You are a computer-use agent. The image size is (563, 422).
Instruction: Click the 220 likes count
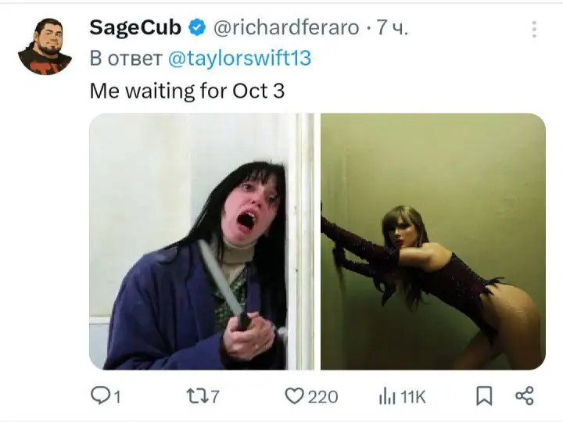click(x=323, y=397)
